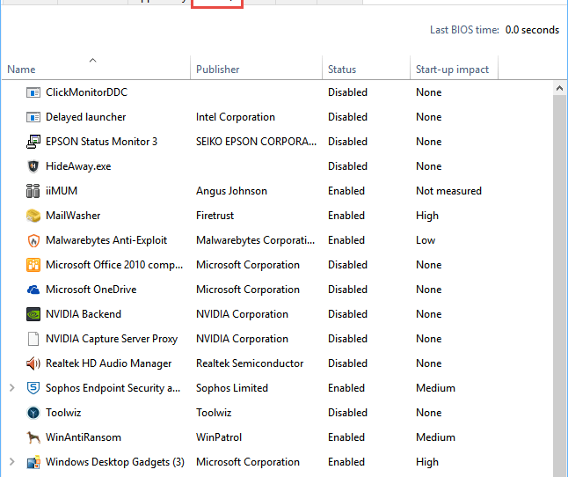Select the MailWasher entry name

tap(73, 216)
